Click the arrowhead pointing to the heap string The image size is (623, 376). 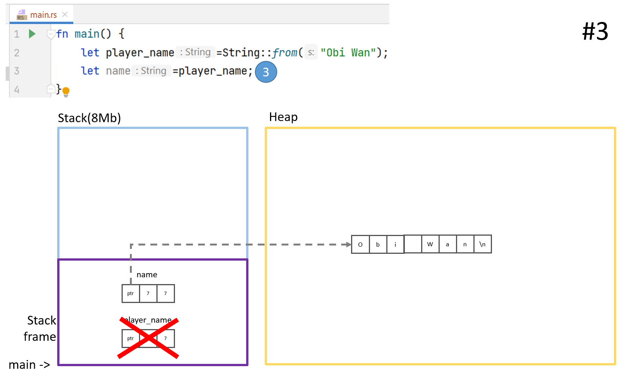click(348, 244)
